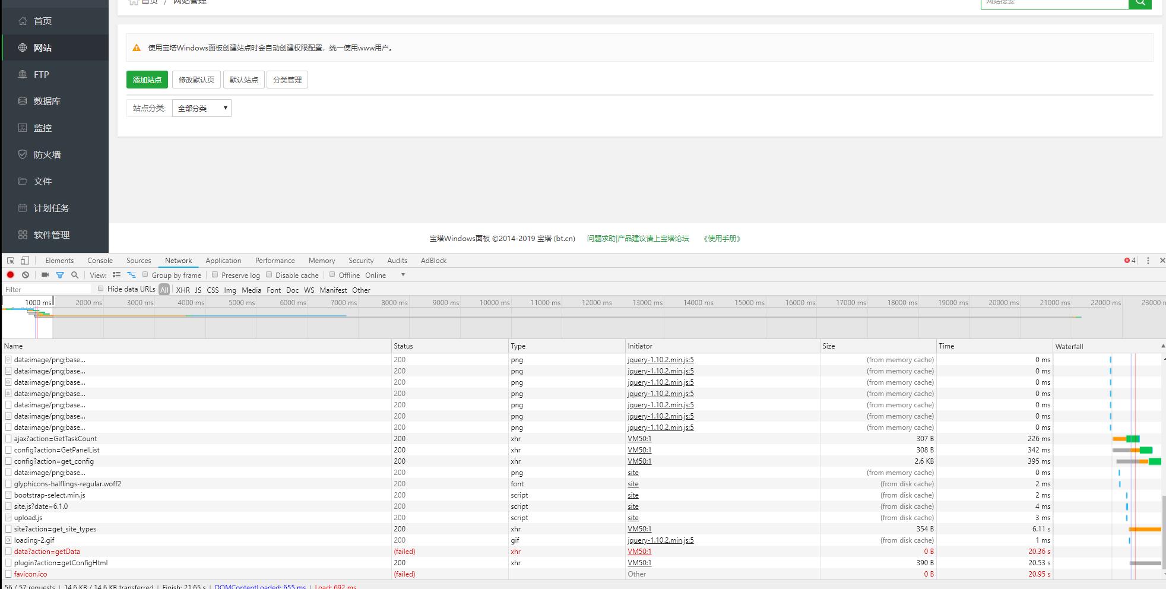Screen dimensions: 1166x589
Task: Enable the Group by frame checkbox
Action: (x=145, y=274)
